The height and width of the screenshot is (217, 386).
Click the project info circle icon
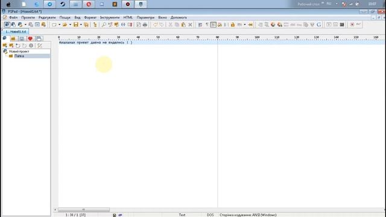click(31, 46)
